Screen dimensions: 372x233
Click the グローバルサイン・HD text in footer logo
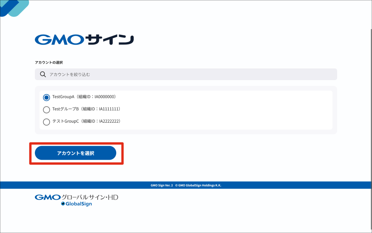point(90,197)
